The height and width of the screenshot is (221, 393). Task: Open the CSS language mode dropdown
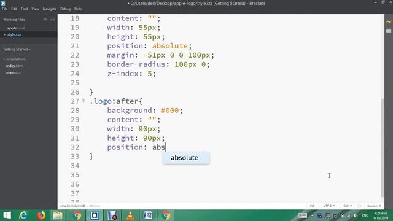pos(348,206)
